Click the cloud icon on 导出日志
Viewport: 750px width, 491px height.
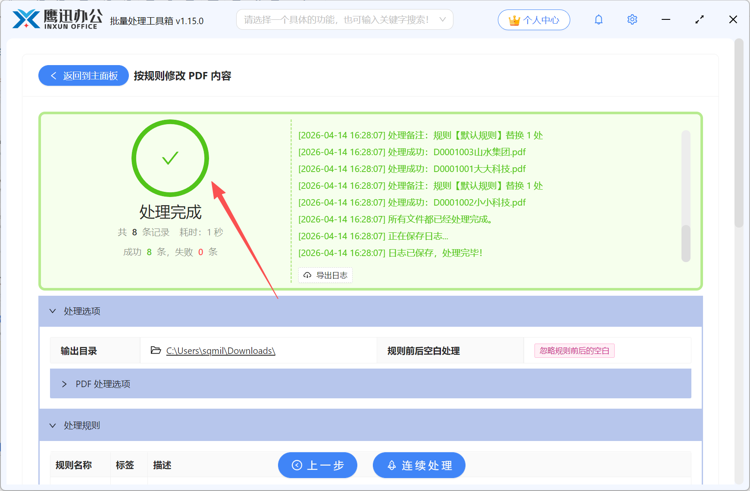point(307,275)
